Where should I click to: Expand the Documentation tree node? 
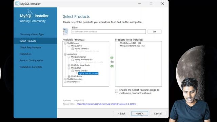(x=65, y=82)
